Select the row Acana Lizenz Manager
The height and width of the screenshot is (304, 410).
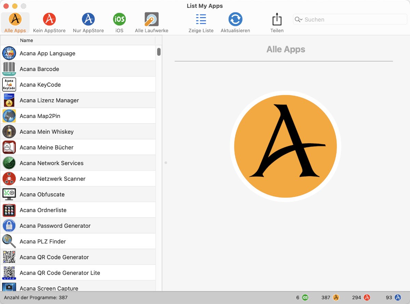[x=78, y=100]
